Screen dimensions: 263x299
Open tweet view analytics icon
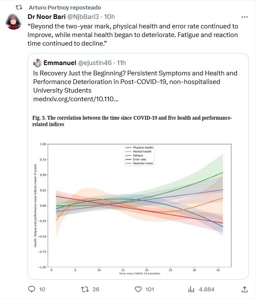tap(192, 289)
